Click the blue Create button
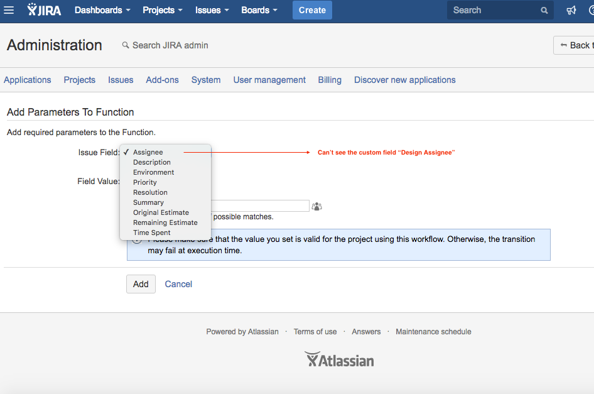 [x=312, y=10]
